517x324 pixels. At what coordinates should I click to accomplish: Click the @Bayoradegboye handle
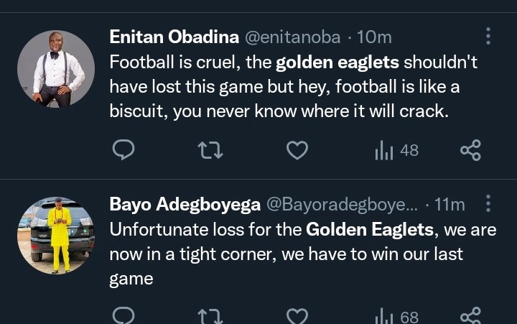tap(342, 205)
